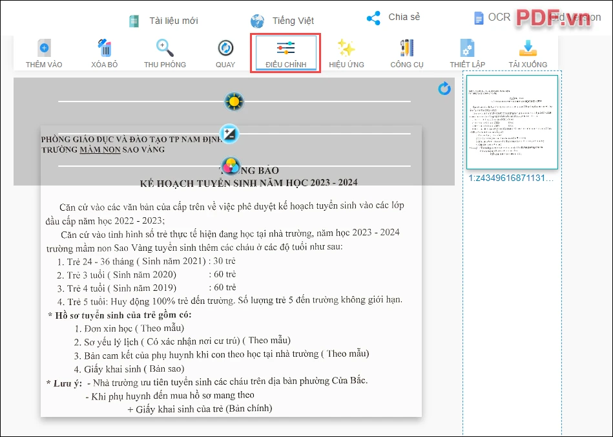Screen dimensions: 613x437
Task: Open the Thu phóng magnifier tool
Action: click(x=165, y=54)
